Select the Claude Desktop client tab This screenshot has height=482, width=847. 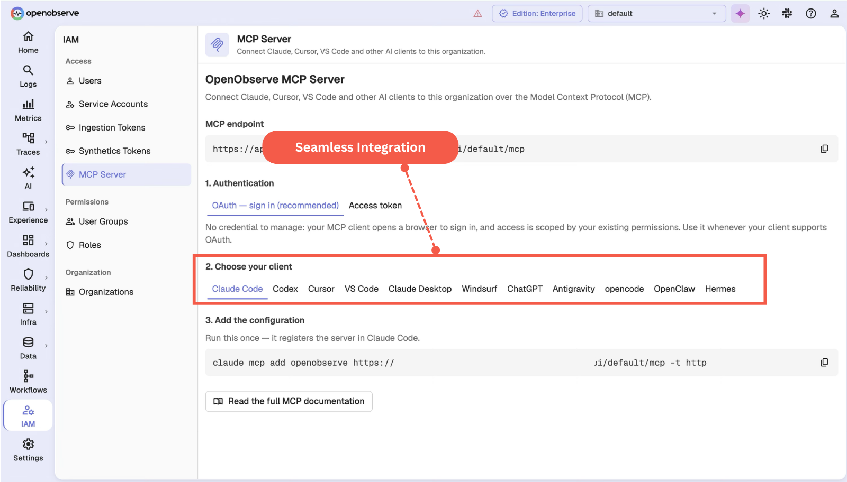(420, 289)
